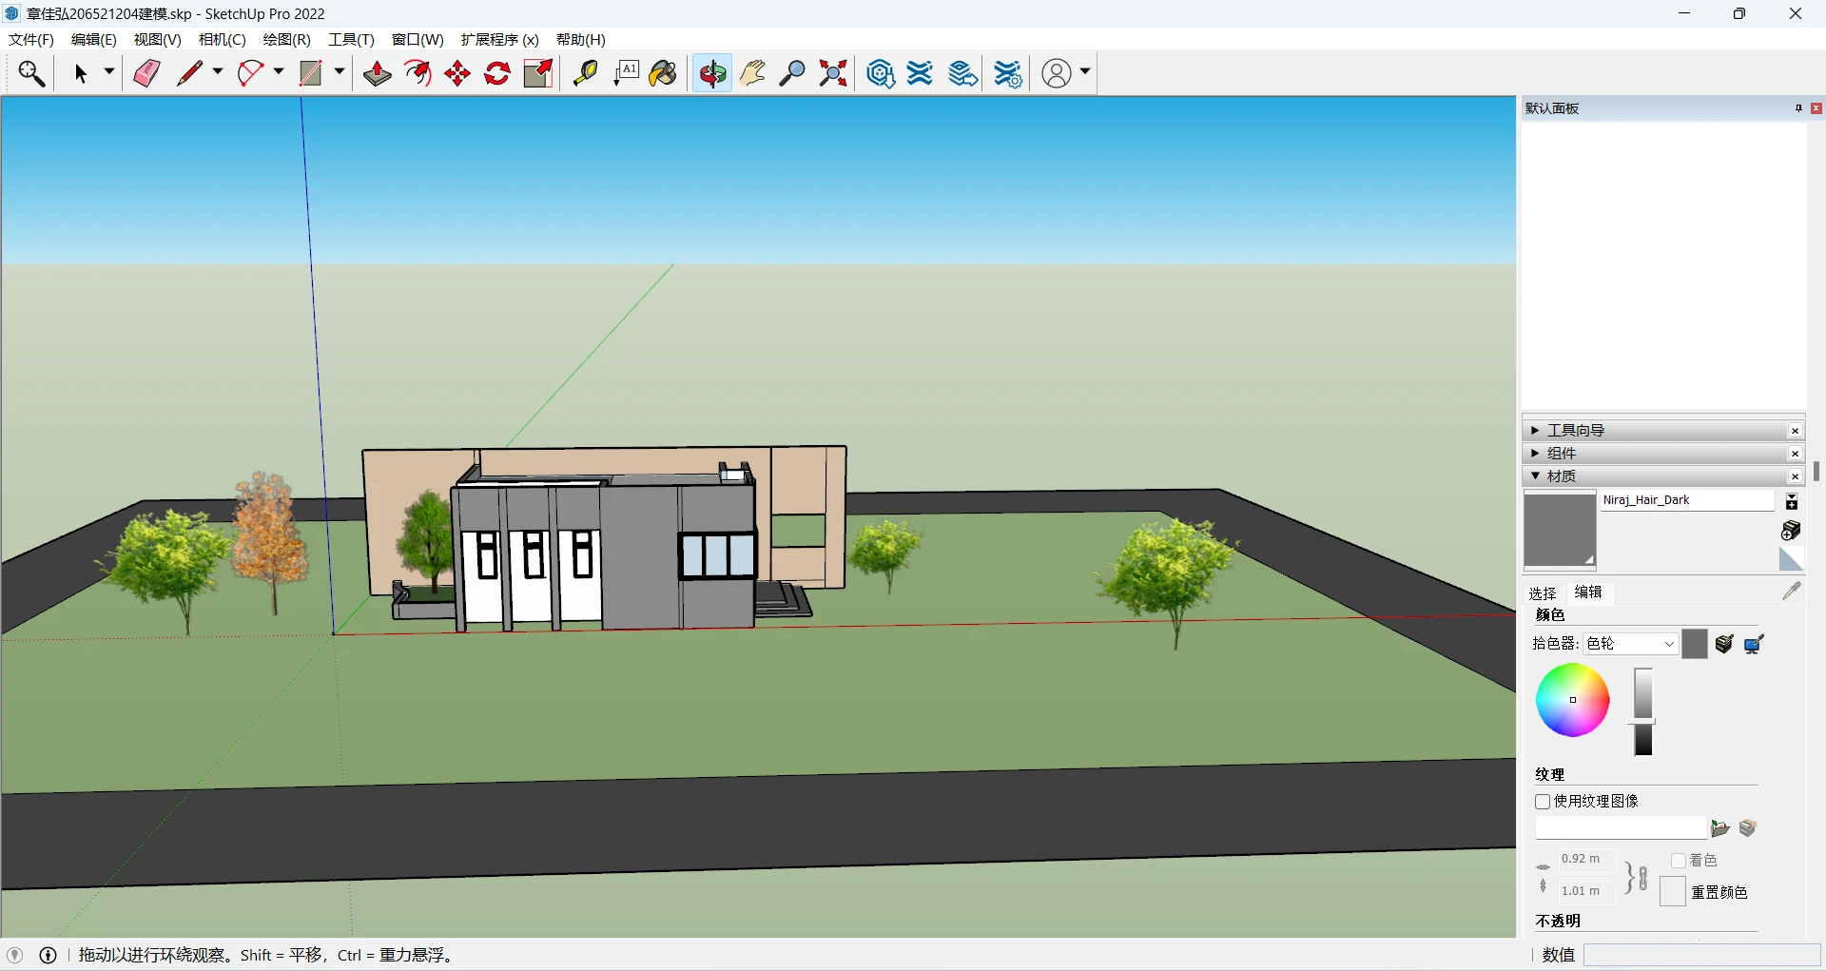The width and height of the screenshot is (1826, 971).
Task: Toggle the 着色 colorize checkbox
Action: pyautogui.click(x=1679, y=861)
